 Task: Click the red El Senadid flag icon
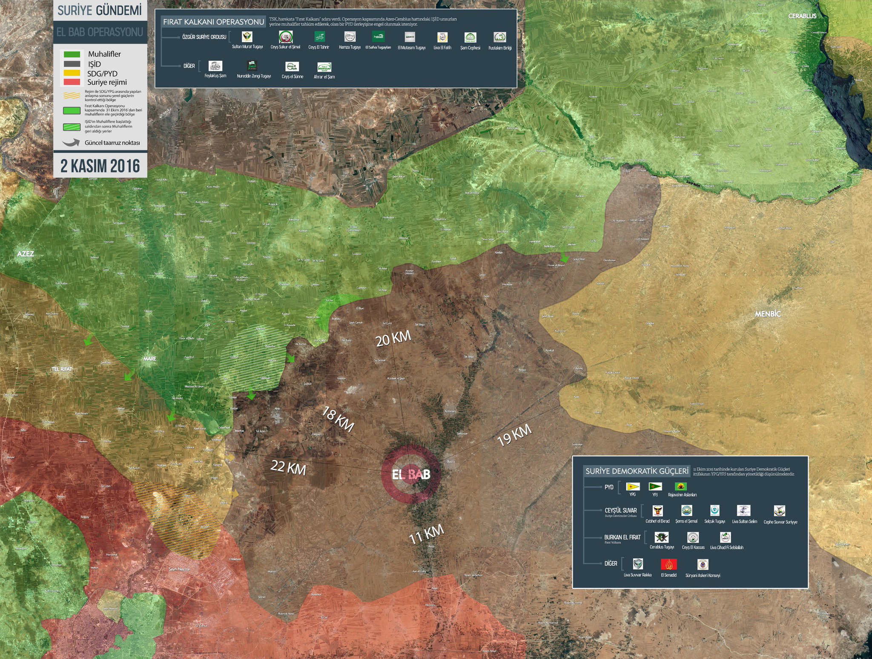pyautogui.click(x=668, y=564)
